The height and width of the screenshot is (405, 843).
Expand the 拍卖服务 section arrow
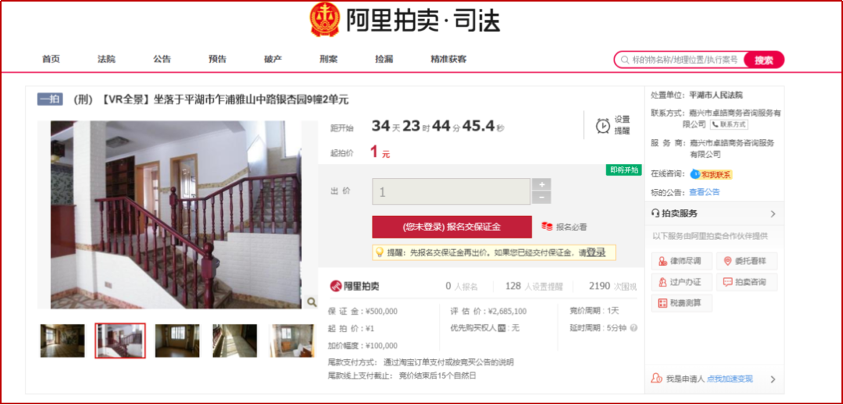[x=773, y=214]
